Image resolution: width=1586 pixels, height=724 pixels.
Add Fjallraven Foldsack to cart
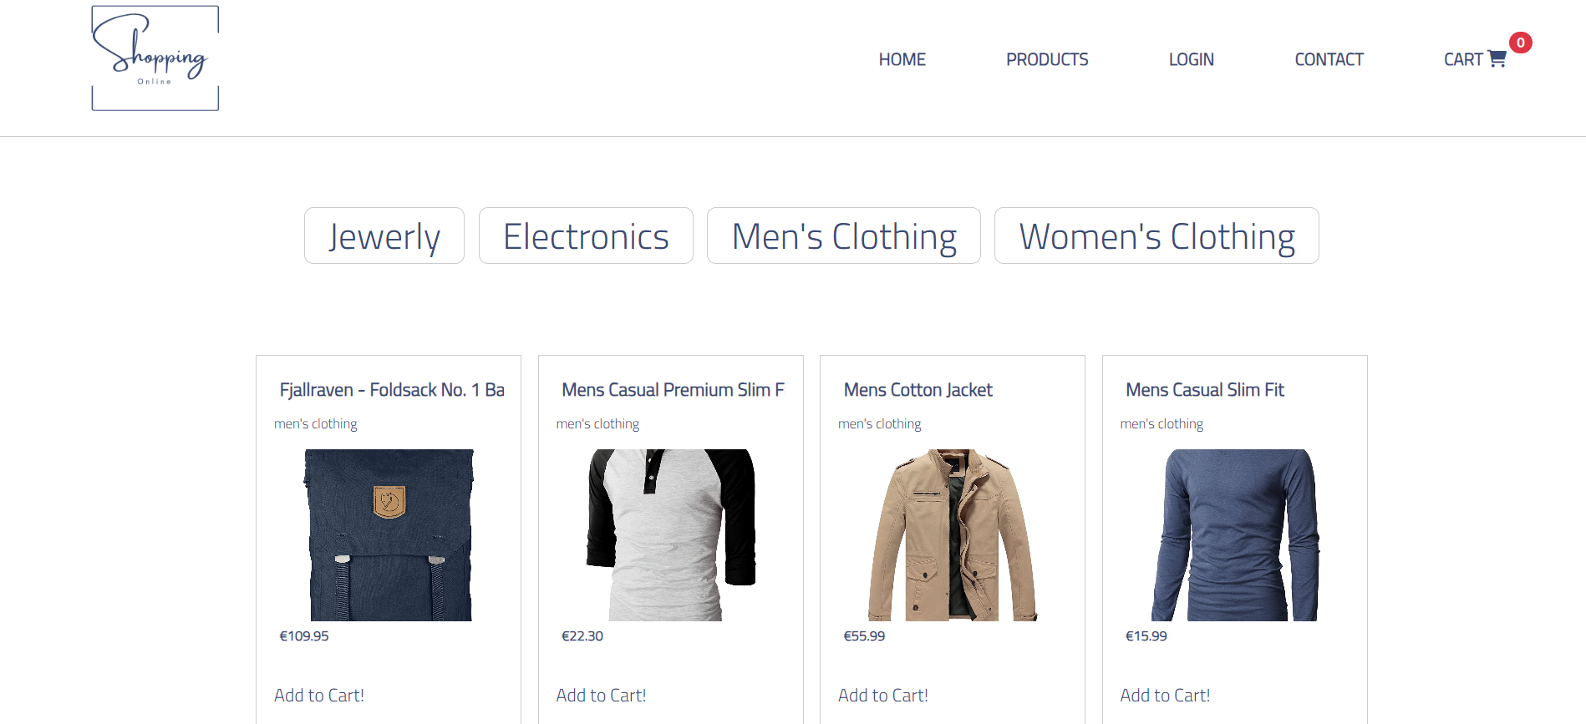[x=319, y=695]
